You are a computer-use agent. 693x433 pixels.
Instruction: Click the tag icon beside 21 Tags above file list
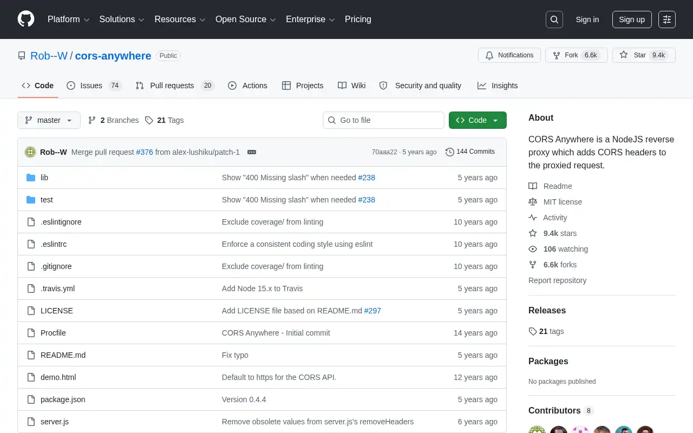coord(149,120)
